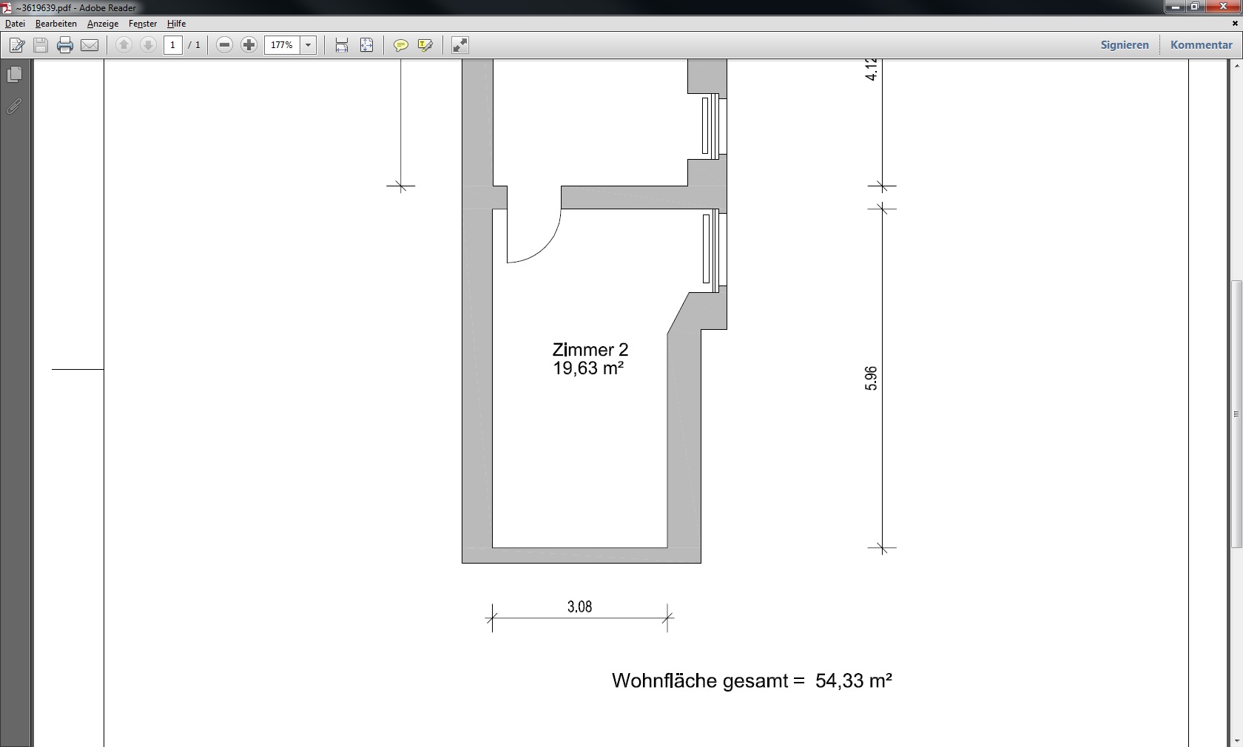The width and height of the screenshot is (1243, 747).
Task: Open the attachments paperclip panel
Action: [x=14, y=107]
